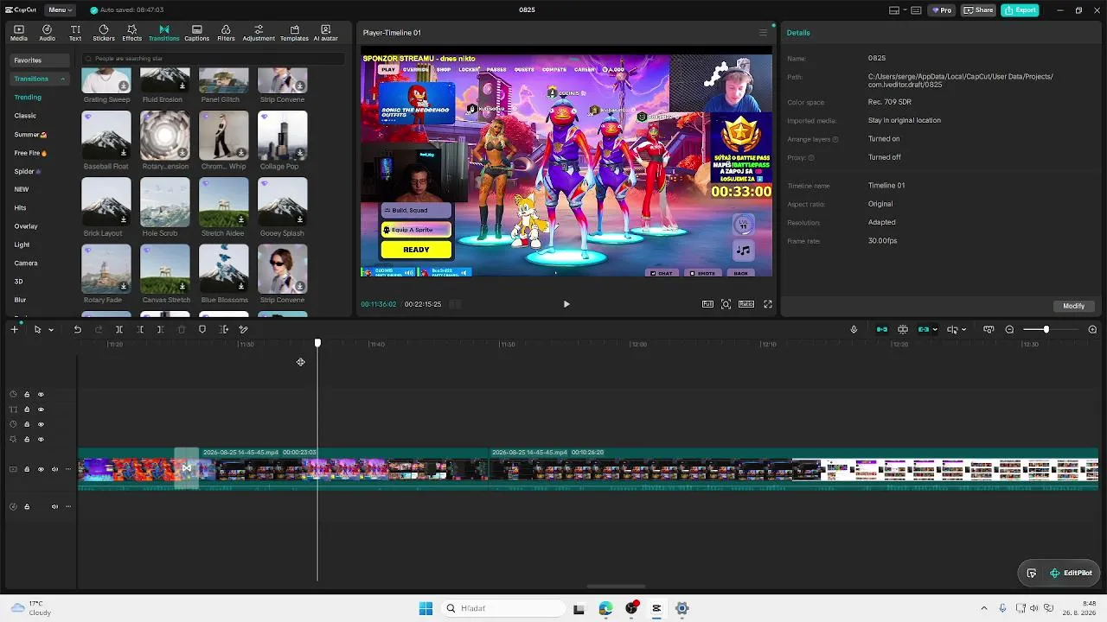The width and height of the screenshot is (1107, 622).
Task: Open the timeline add-track plus button
Action: coord(15,329)
